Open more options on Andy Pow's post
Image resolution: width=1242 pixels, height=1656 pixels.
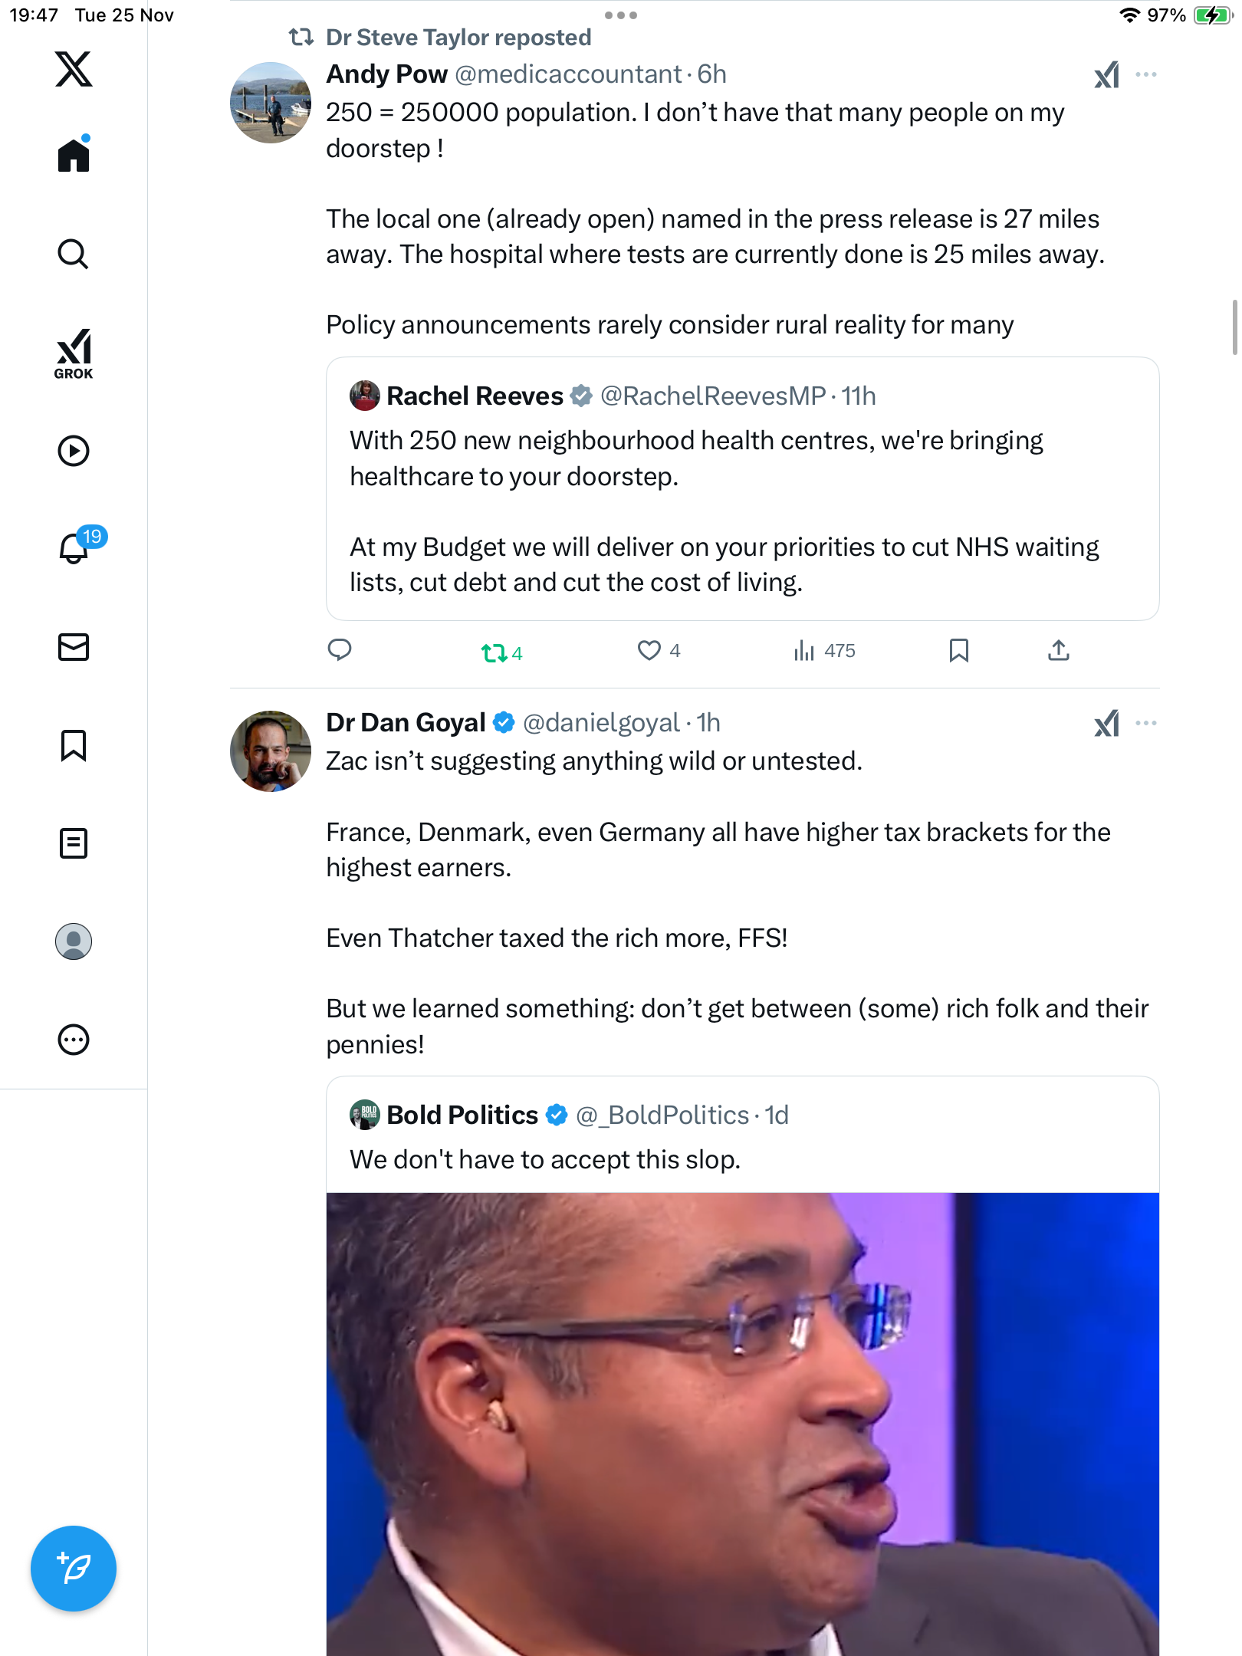click(1146, 74)
